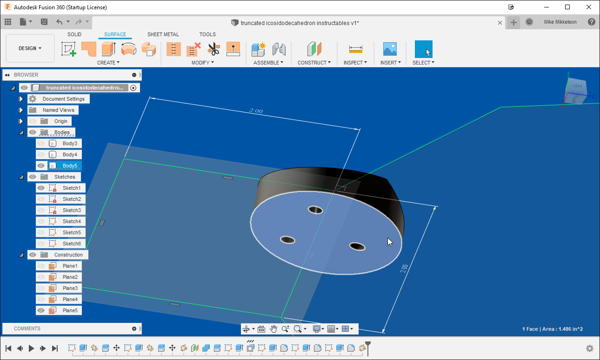This screenshot has width=600, height=360.
Task: Collapse the Bodies folder
Action: [21, 132]
